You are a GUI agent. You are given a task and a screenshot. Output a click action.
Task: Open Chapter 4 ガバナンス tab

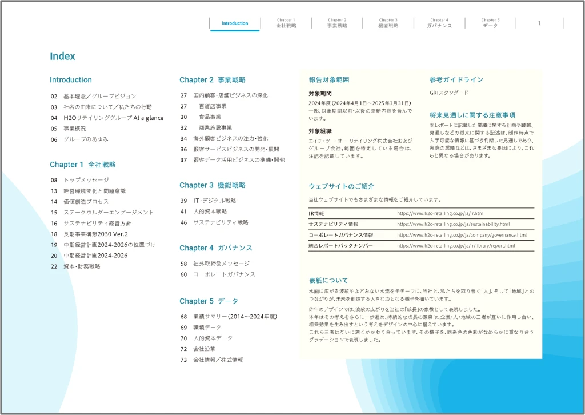click(439, 23)
